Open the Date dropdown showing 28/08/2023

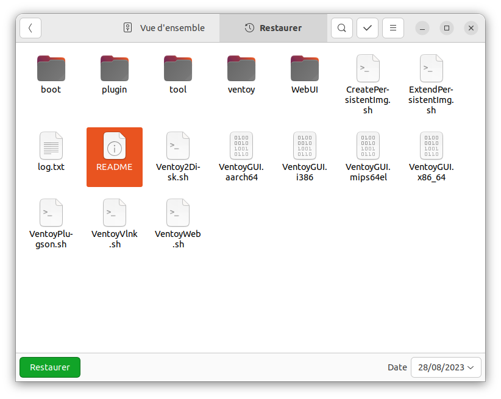click(446, 367)
